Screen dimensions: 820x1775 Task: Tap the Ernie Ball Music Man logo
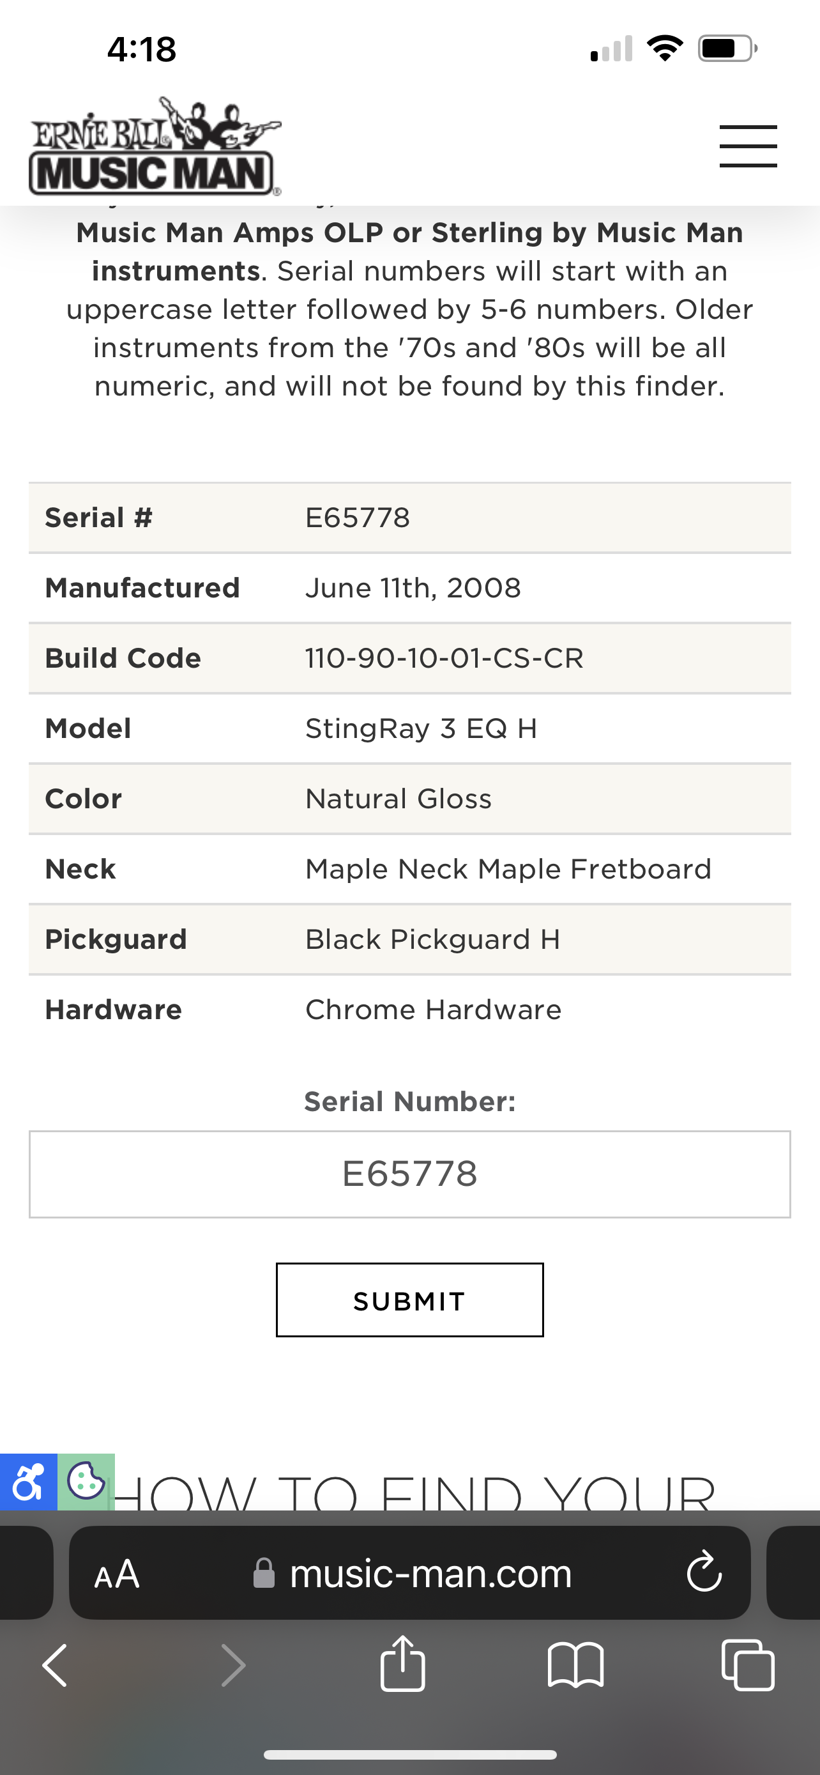[155, 146]
